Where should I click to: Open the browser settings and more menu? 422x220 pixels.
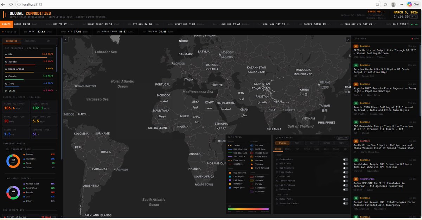401,4
